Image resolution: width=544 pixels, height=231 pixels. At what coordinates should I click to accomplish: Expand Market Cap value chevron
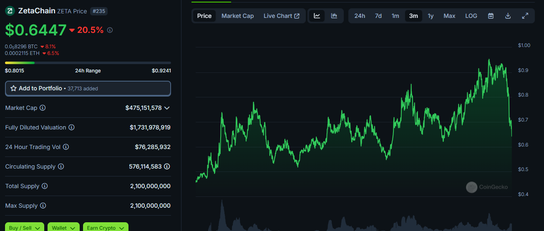point(167,108)
